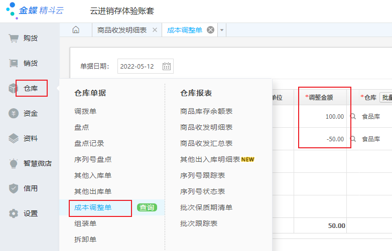This screenshot has height=251, width=392.
Task: Close the 商品收发明细表 tab
Action: coord(155,30)
